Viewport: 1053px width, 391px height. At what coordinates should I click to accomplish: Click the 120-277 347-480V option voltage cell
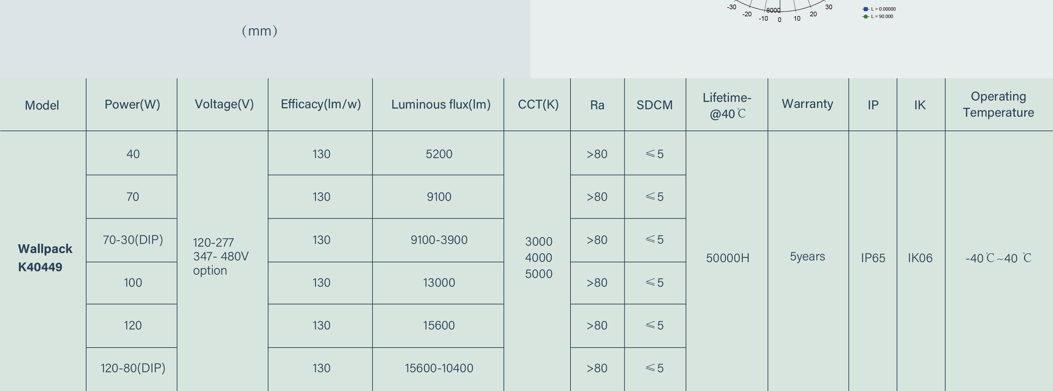(x=221, y=256)
